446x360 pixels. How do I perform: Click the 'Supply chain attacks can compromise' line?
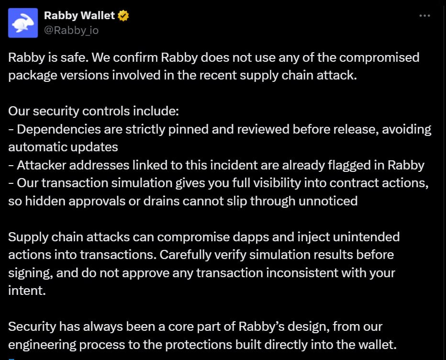pos(204,237)
